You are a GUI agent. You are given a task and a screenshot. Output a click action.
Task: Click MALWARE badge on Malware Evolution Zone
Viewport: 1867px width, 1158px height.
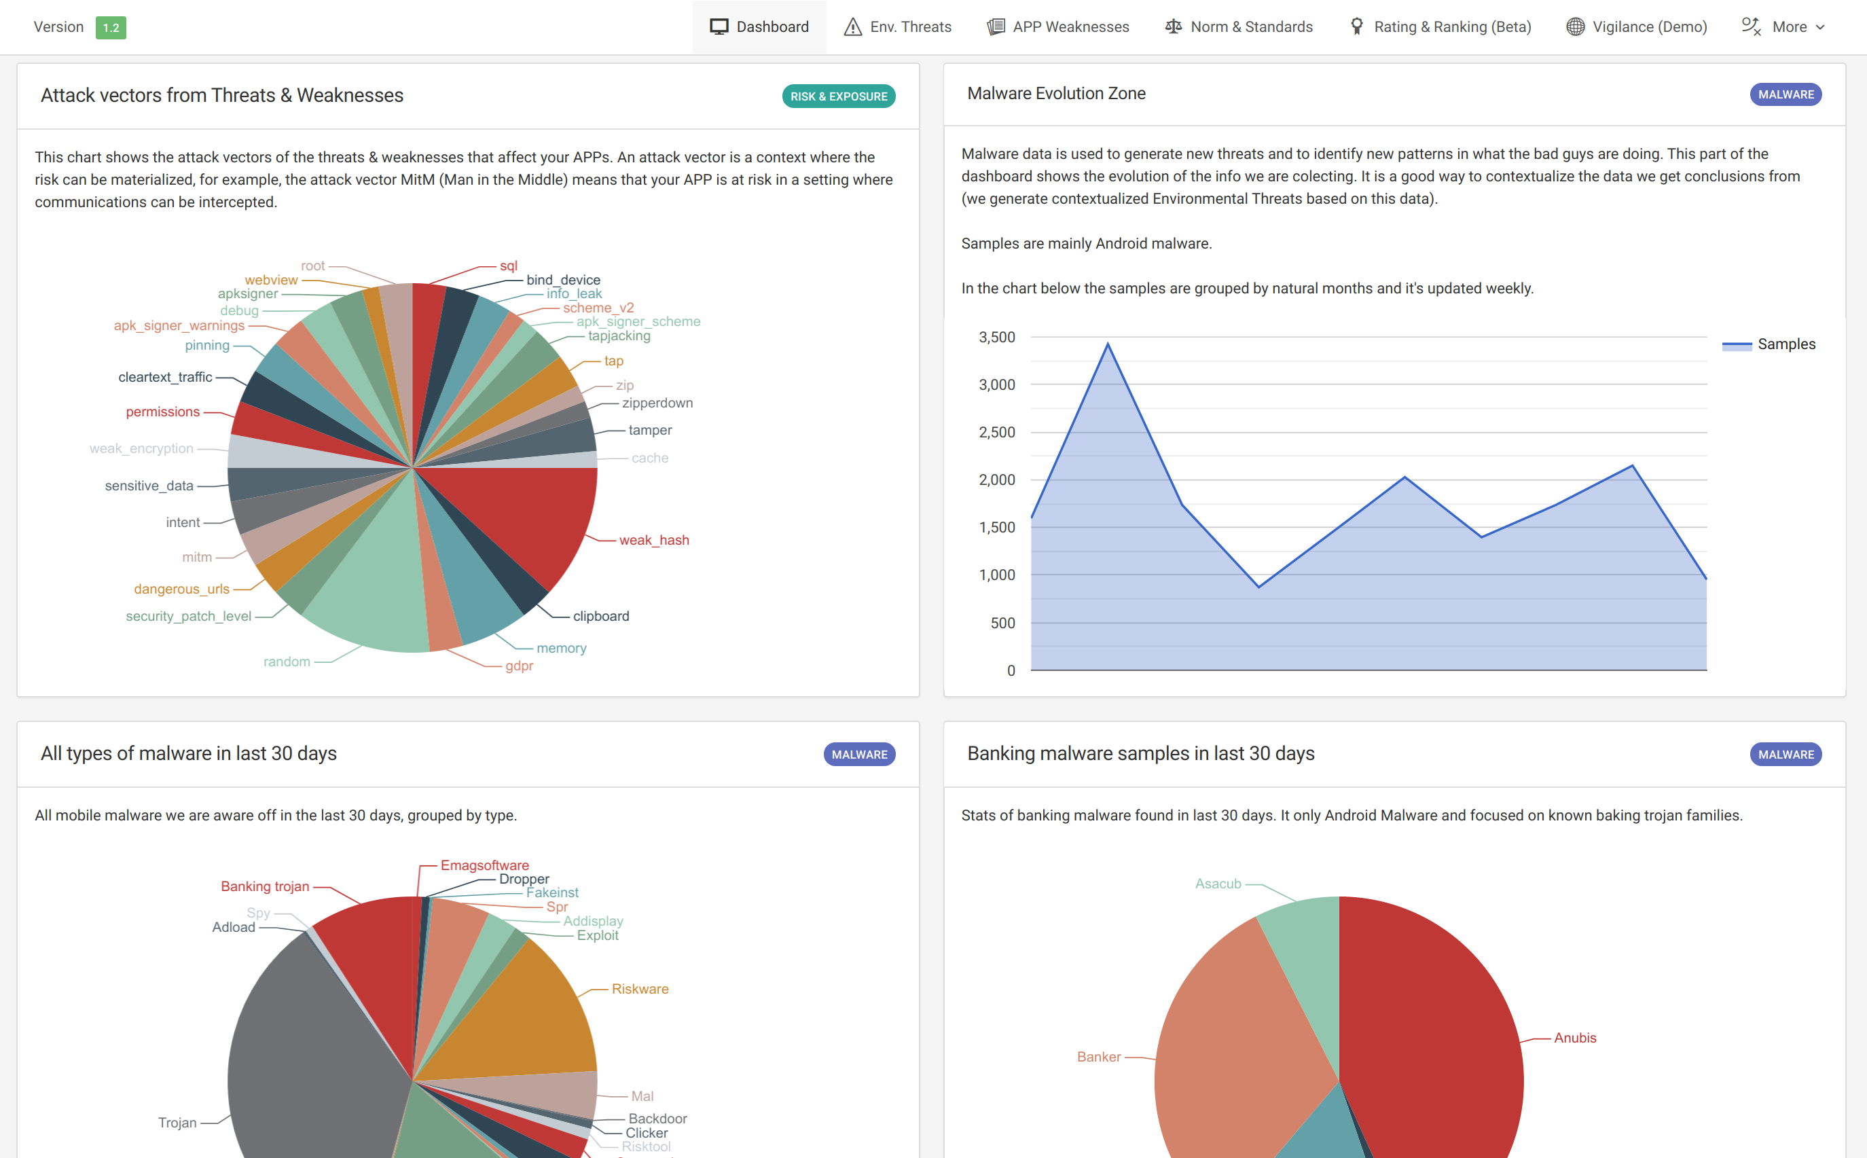tap(1785, 94)
